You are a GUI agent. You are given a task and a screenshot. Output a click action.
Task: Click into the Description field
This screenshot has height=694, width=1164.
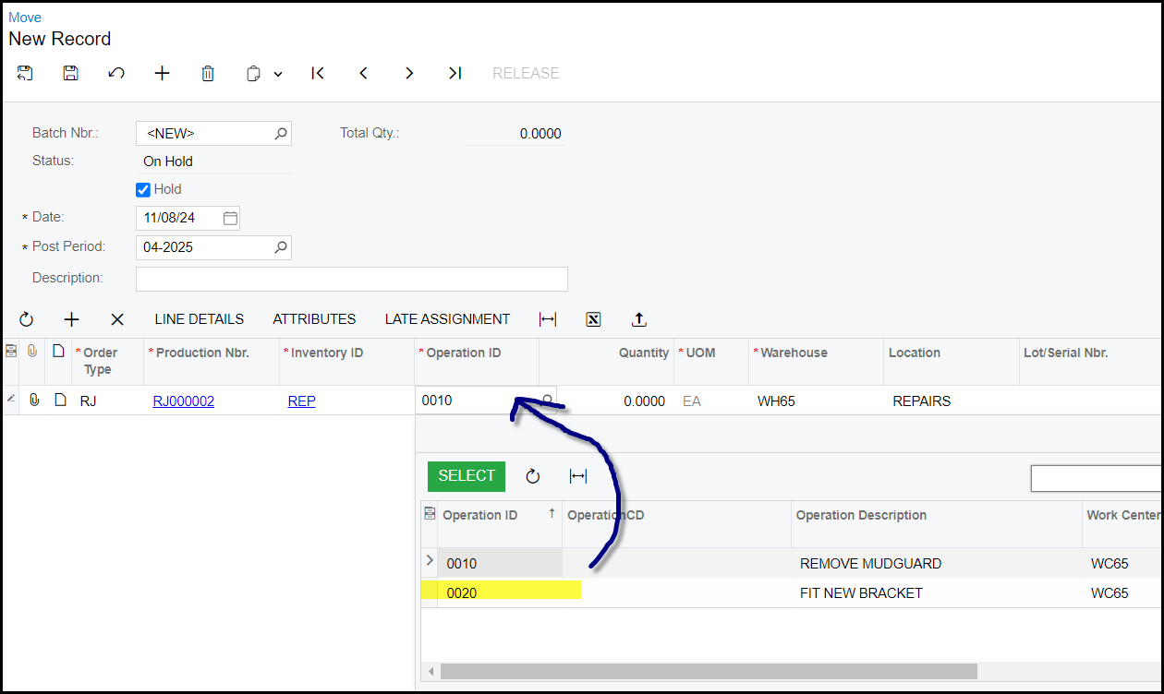(x=351, y=279)
